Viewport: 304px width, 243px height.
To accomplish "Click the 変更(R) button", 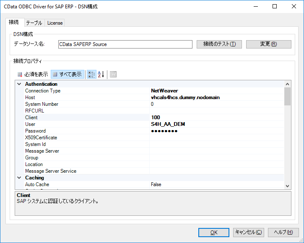I will (269, 44).
